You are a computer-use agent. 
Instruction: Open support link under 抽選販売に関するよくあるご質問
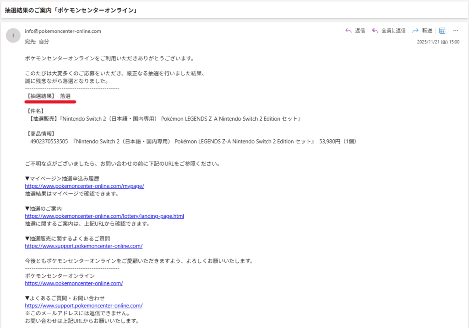tap(83, 246)
